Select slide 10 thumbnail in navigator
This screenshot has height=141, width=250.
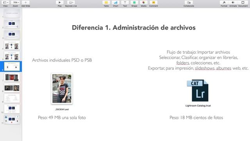(12, 109)
